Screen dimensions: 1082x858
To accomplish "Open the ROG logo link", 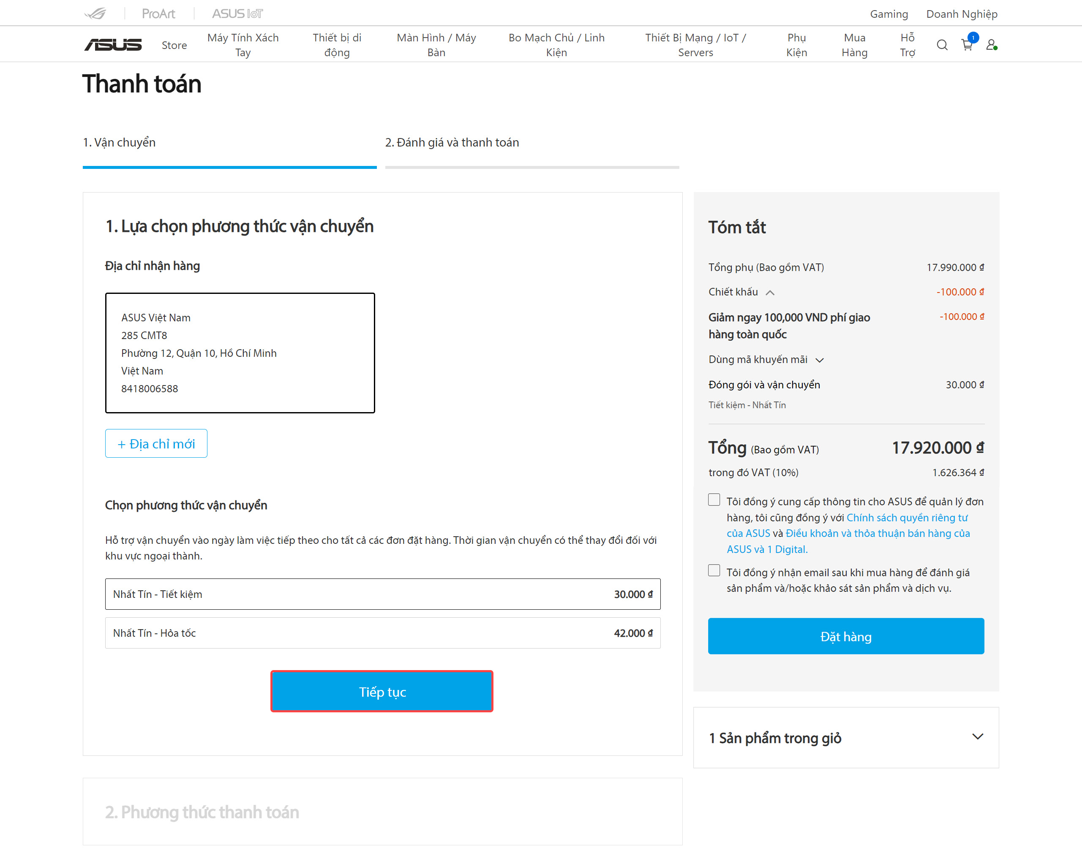I will click(x=95, y=14).
